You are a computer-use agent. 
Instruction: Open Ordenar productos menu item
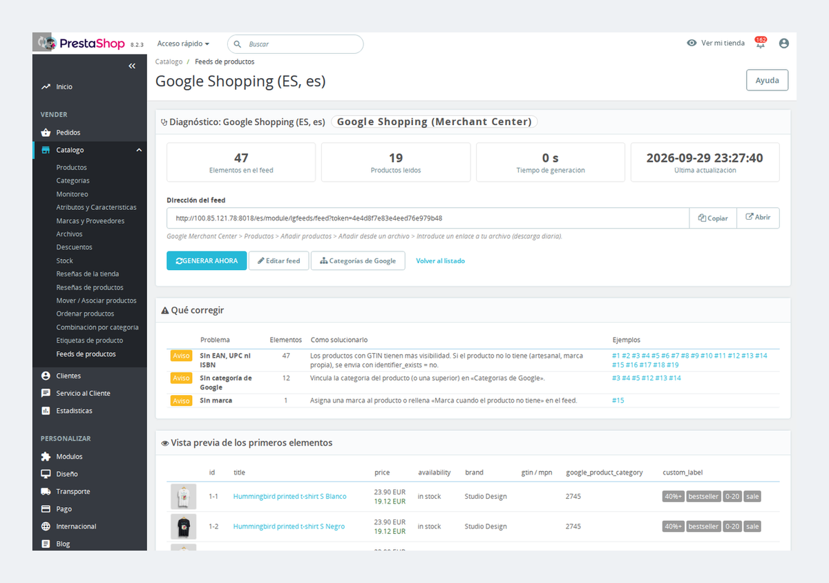85,314
